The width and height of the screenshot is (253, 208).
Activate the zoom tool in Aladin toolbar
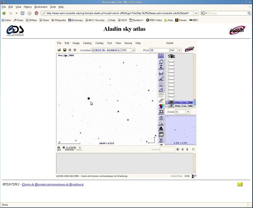click(161, 67)
